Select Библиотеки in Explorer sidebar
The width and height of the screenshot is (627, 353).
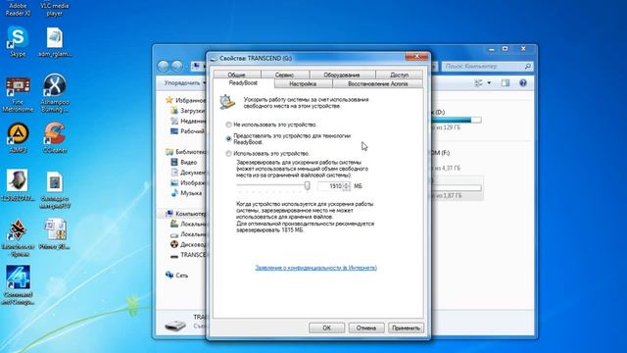[191, 152]
